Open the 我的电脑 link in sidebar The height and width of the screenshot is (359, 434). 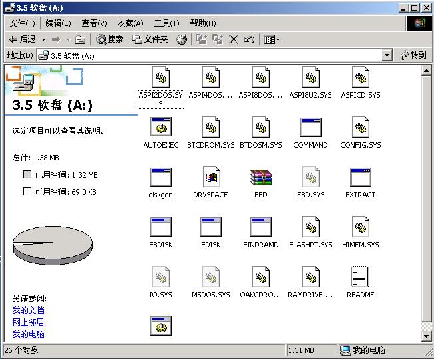(x=28, y=334)
